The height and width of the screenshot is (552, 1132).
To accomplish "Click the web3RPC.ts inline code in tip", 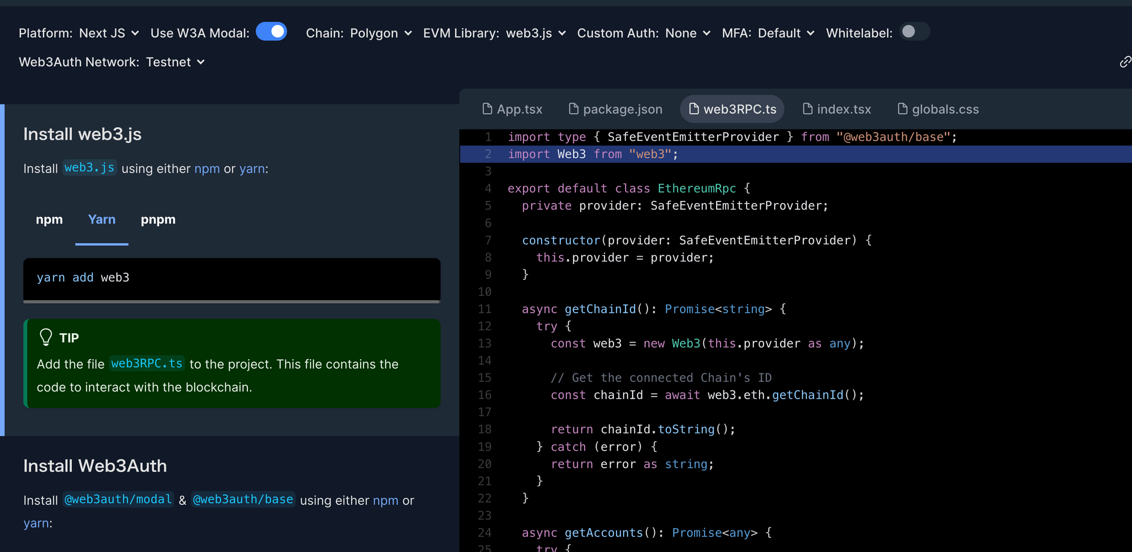I will coord(147,364).
